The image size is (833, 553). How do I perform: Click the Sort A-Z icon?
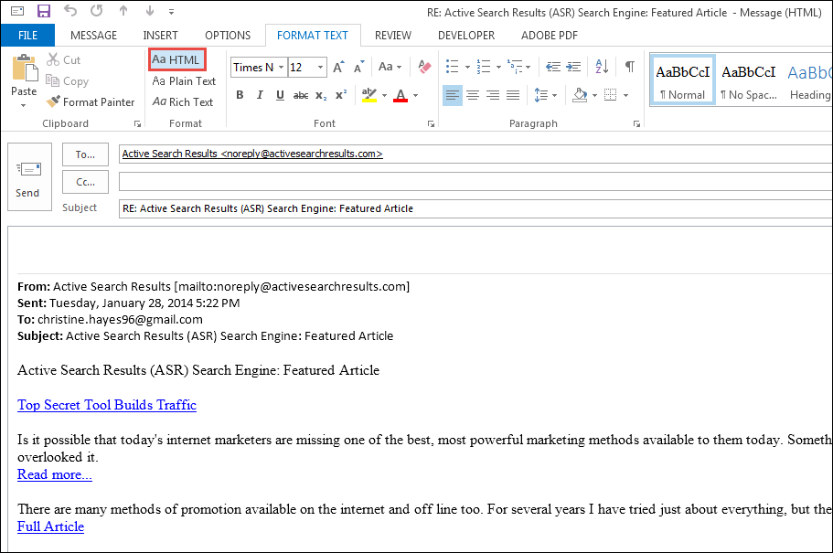602,67
